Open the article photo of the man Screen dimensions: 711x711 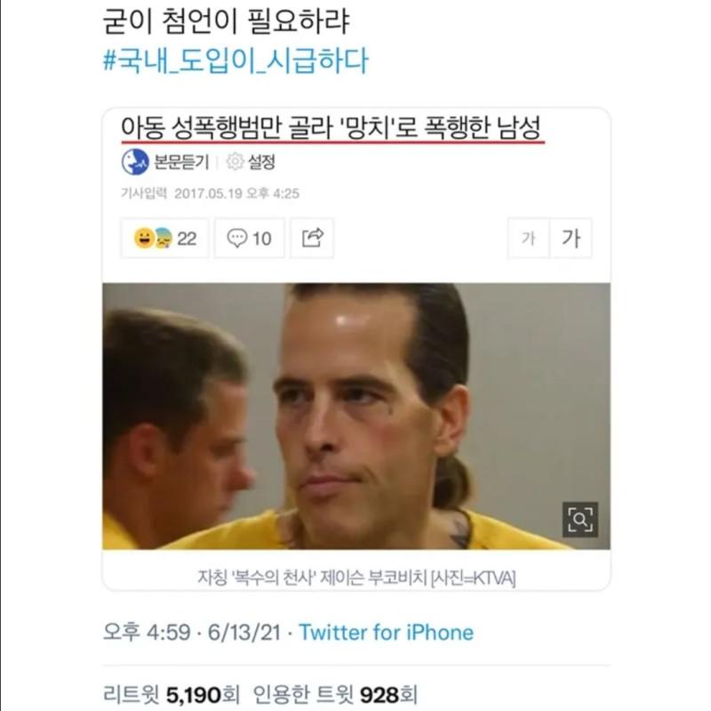pyautogui.click(x=356, y=416)
